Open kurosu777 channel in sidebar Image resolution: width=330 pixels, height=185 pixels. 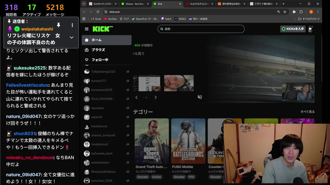coord(106,81)
